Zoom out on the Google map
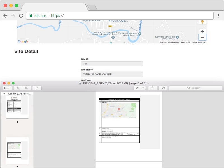This screenshot has height=168, width=224. click(x=202, y=37)
